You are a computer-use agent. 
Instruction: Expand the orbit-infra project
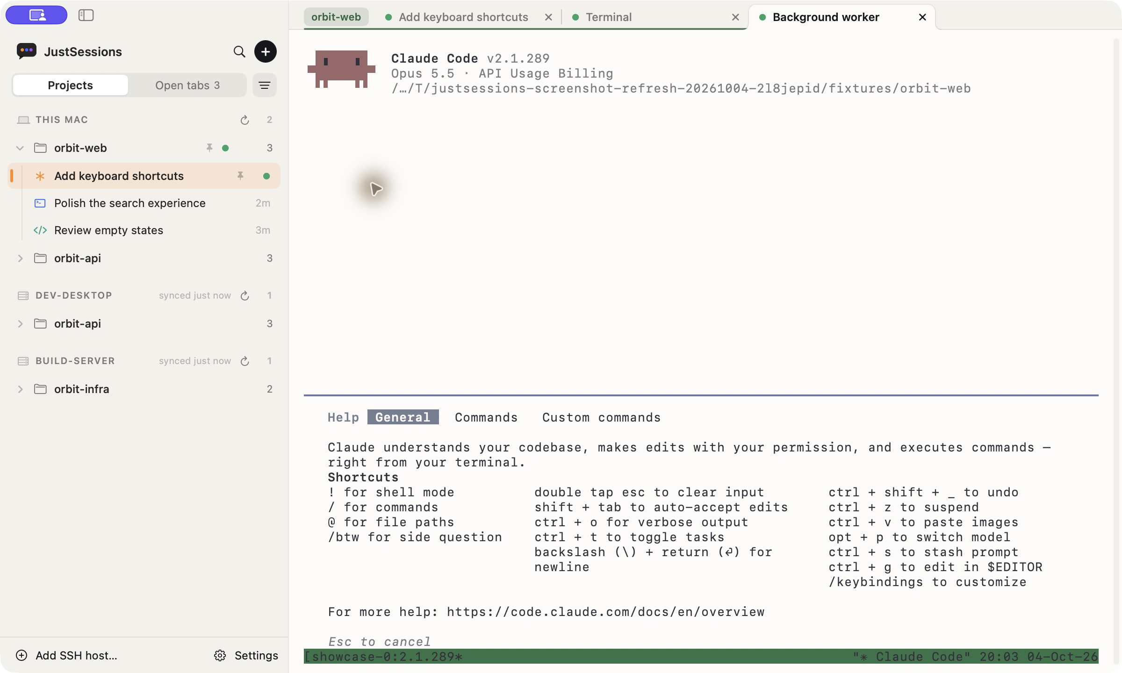click(20, 389)
